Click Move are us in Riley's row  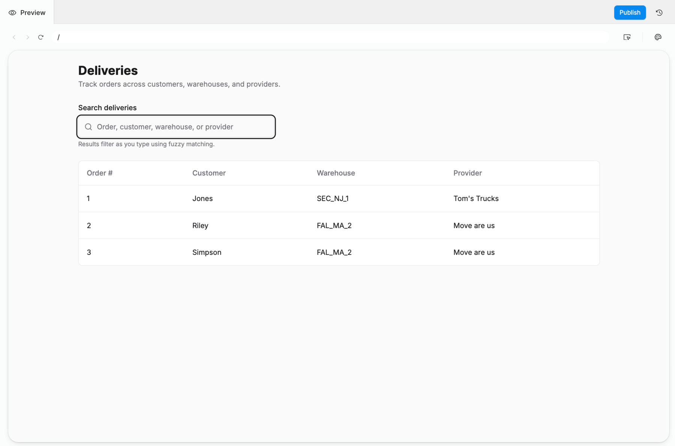(474, 225)
